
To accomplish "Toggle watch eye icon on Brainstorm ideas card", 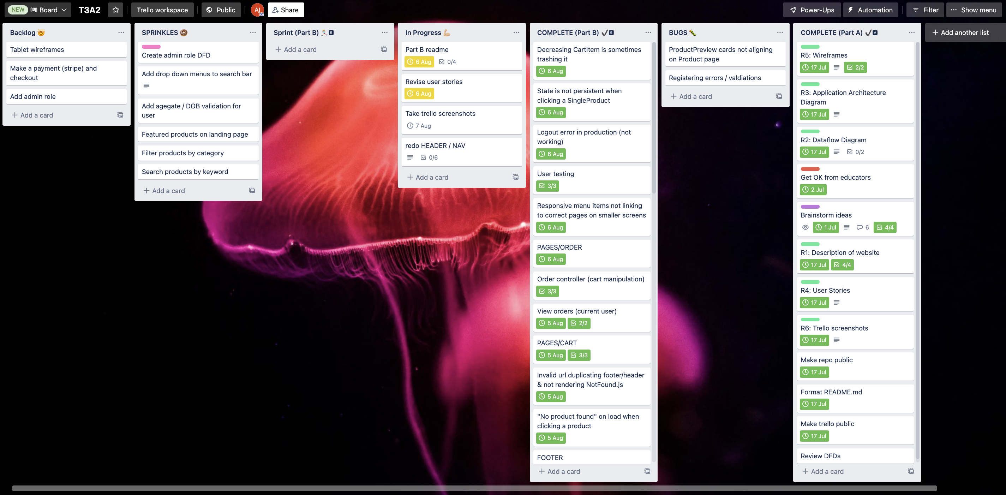I will 805,227.
